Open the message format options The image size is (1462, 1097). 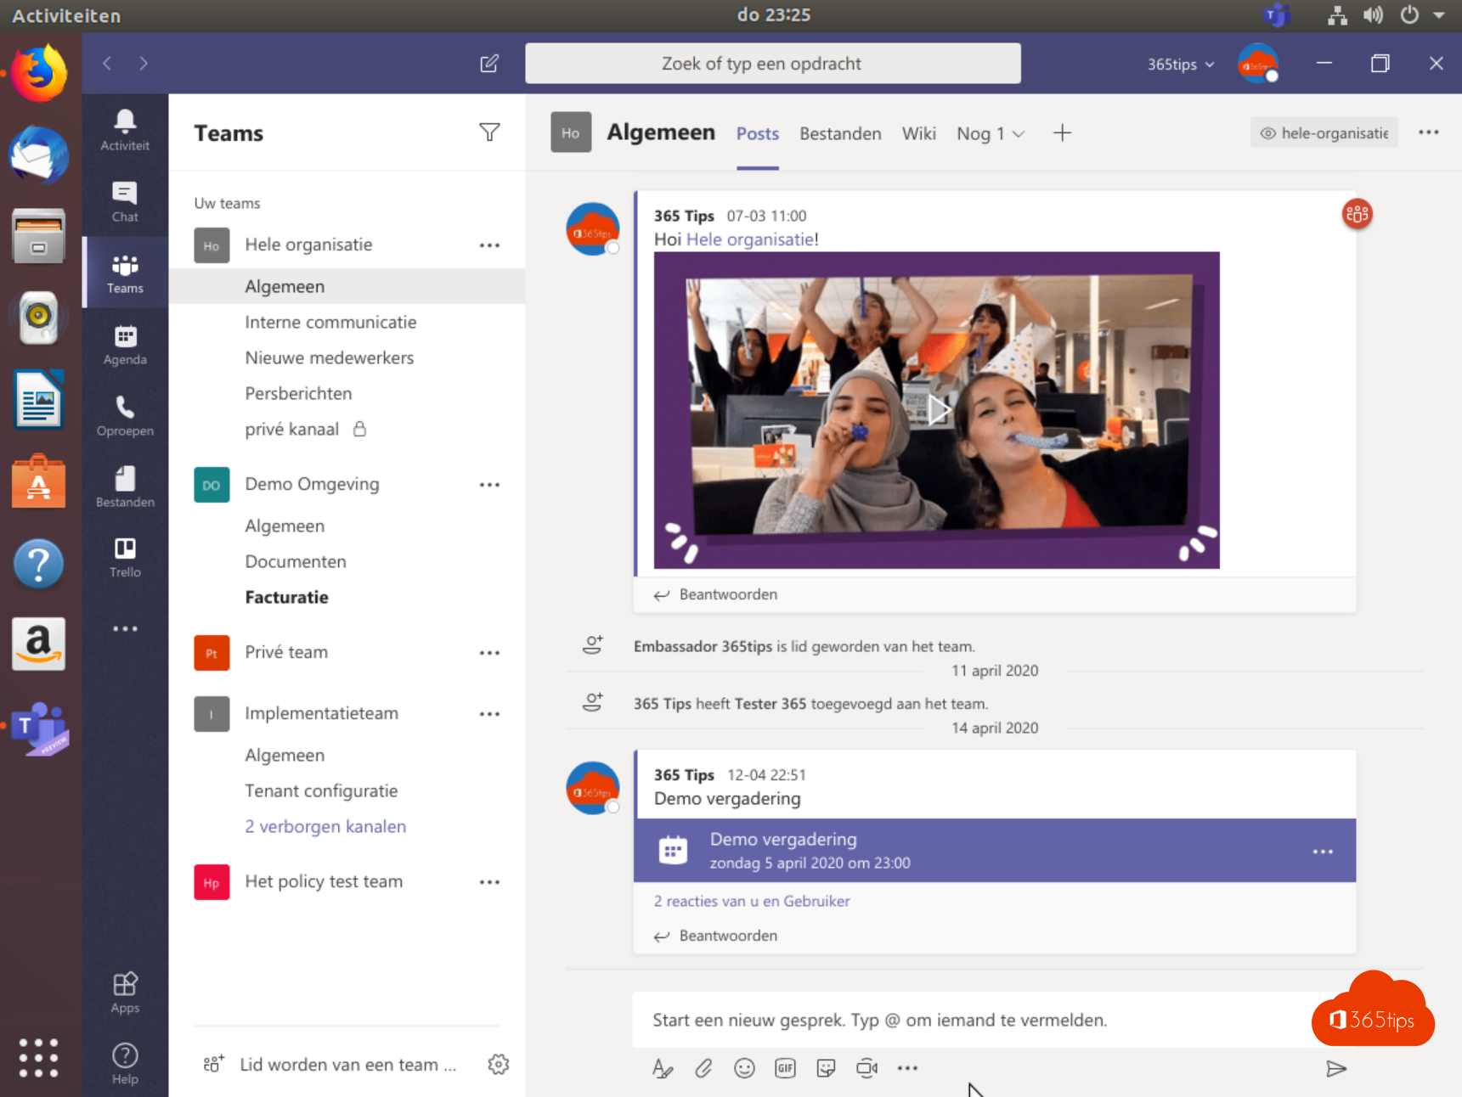point(663,1068)
